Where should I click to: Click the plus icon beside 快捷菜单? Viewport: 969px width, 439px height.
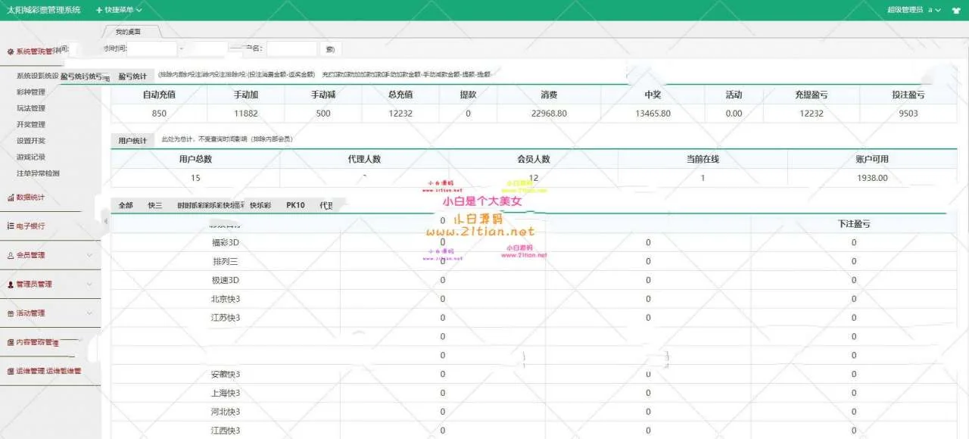(x=99, y=10)
